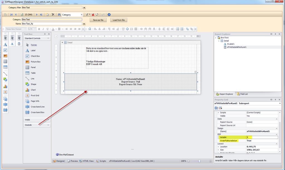Expand the Statistik toolbox group
Viewport: 285px width, 170px height.
pos(48,125)
